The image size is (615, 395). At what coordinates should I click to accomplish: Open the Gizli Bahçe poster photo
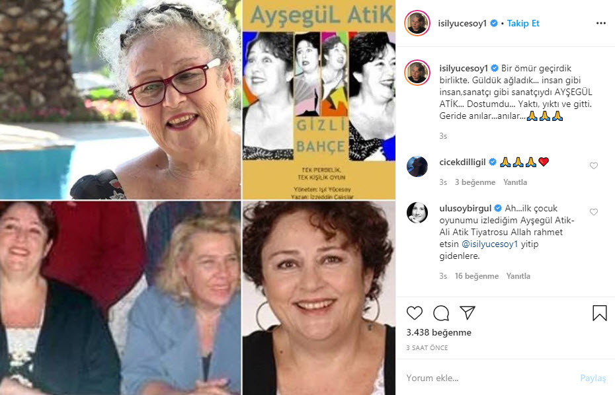(x=319, y=100)
